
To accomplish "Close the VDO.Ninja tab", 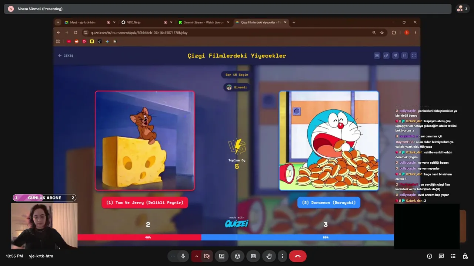I will click(x=171, y=22).
